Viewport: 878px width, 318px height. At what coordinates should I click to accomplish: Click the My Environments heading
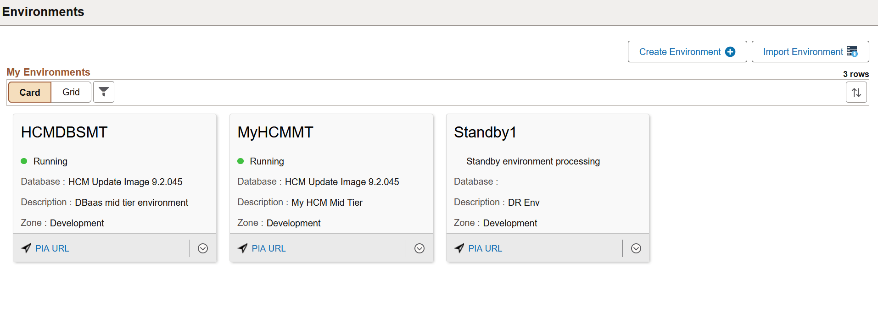(48, 72)
